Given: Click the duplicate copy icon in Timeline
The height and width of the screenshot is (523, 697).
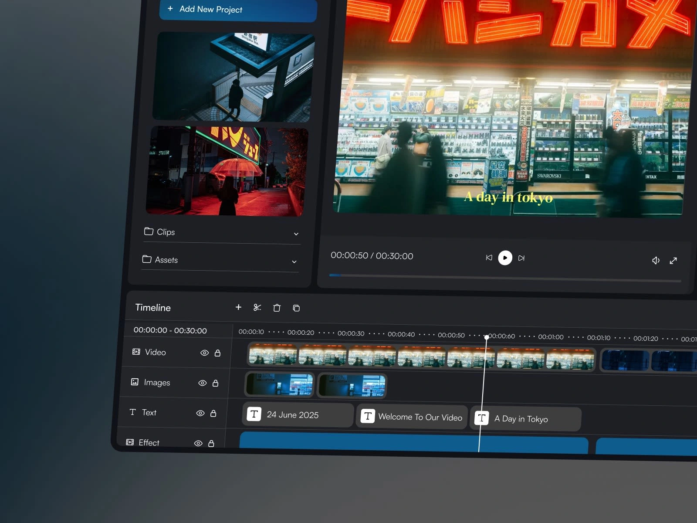Looking at the screenshot, I should [x=296, y=308].
